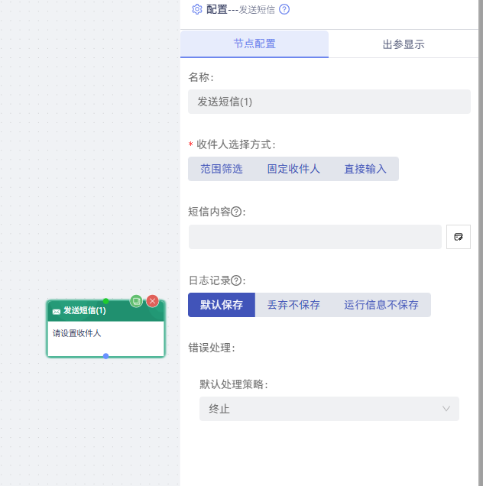Select the 发送短信(1) node header
This screenshot has height=486, width=483.
[105, 310]
